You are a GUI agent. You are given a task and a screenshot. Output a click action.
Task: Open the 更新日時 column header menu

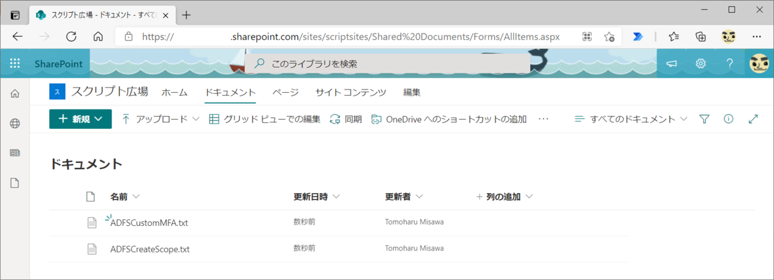tap(317, 196)
